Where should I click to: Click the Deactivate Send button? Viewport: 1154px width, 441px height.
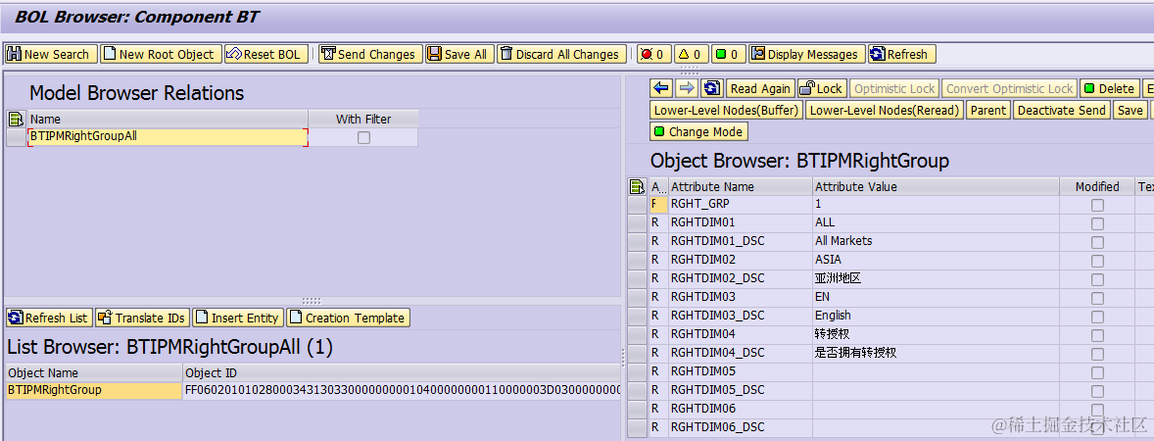point(1061,111)
